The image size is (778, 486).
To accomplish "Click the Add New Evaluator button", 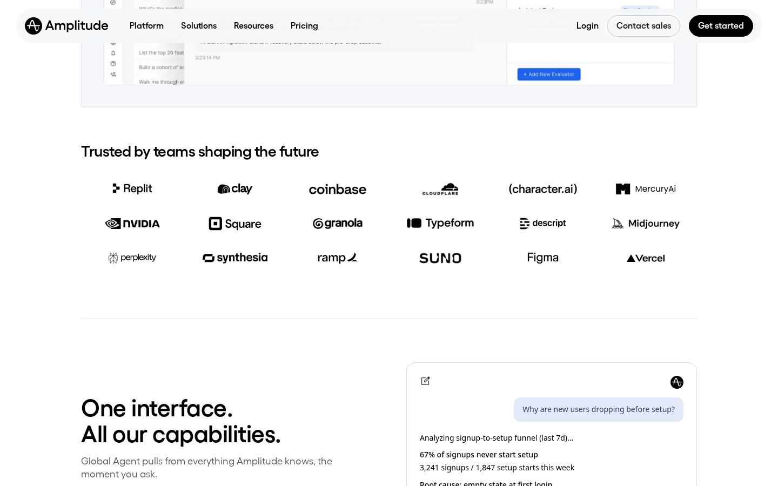I will [549, 75].
